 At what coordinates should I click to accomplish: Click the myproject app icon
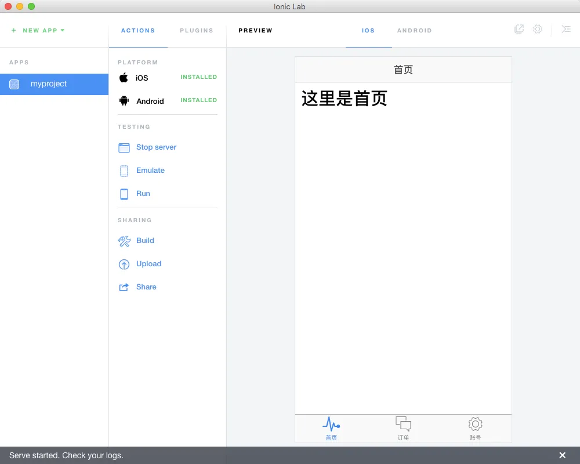(14, 84)
